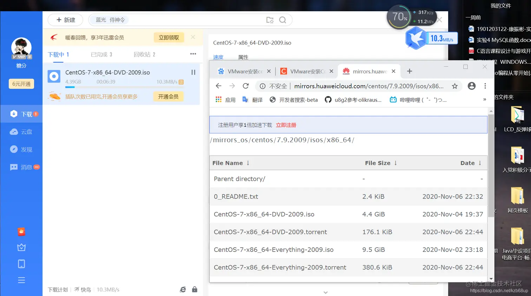Sort by Date column

click(471, 163)
